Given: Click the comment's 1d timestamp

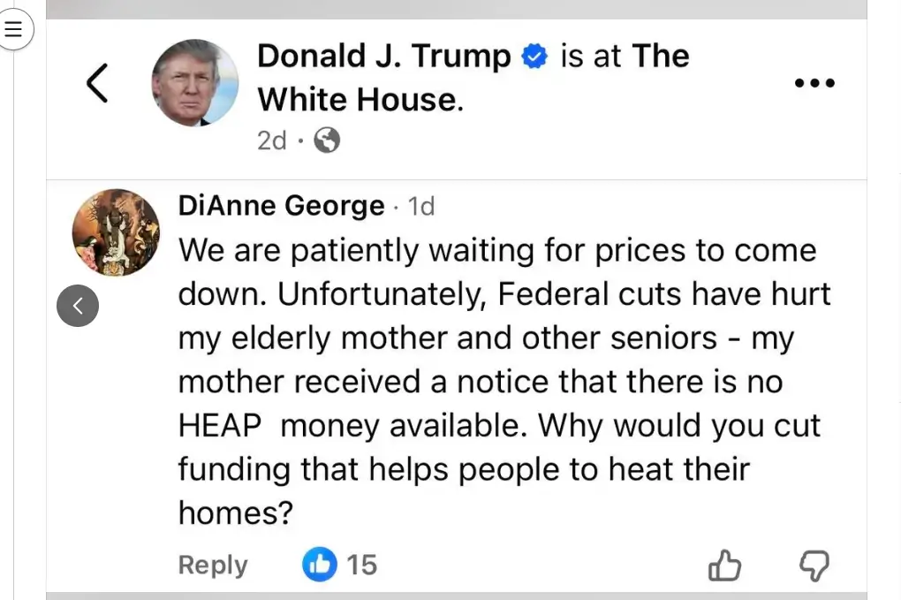Looking at the screenshot, I should (421, 207).
